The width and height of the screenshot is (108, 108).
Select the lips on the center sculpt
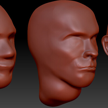87,69
